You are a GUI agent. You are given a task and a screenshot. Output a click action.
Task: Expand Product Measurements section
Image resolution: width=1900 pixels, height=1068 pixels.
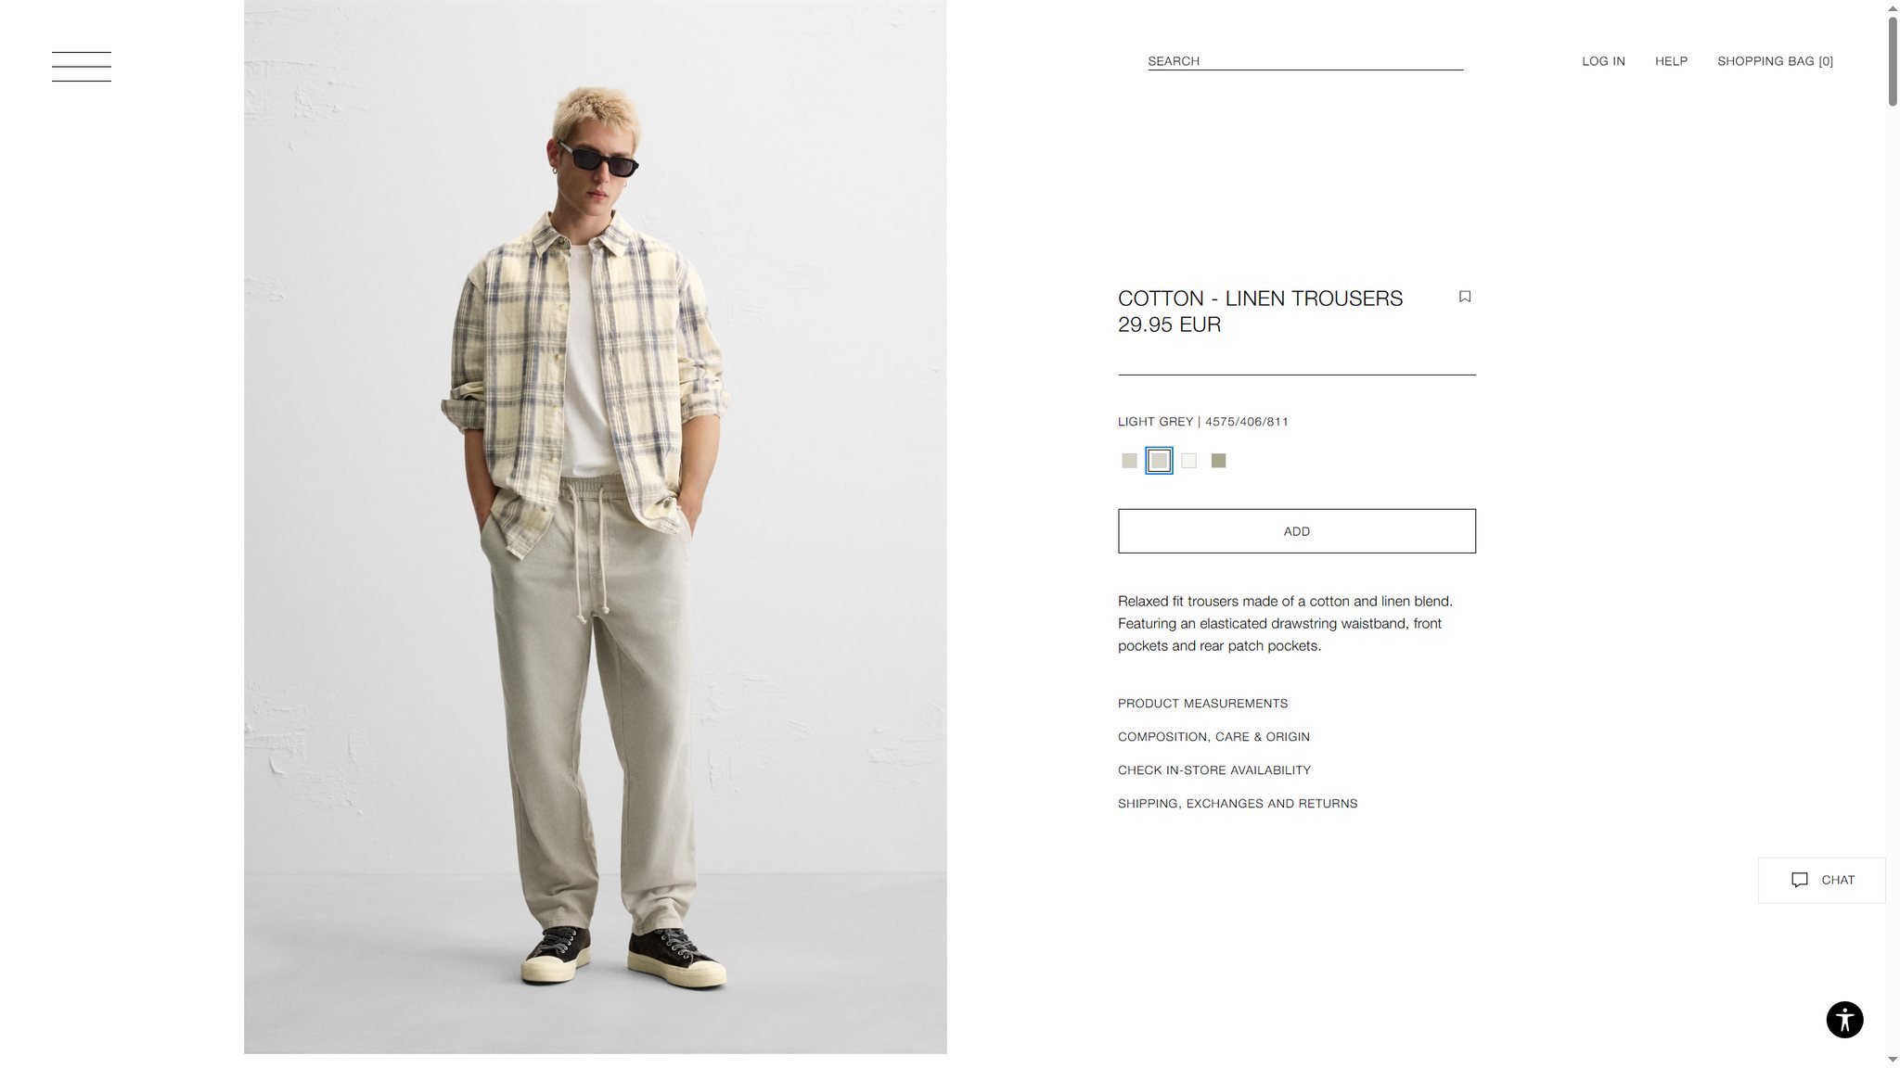[1202, 704]
